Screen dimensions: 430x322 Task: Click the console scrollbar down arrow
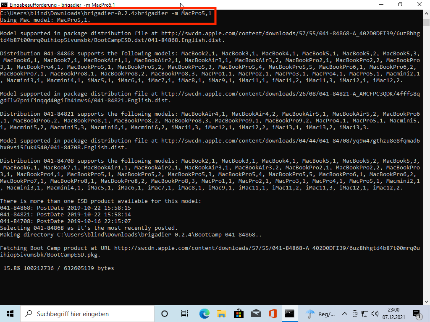coord(426,302)
